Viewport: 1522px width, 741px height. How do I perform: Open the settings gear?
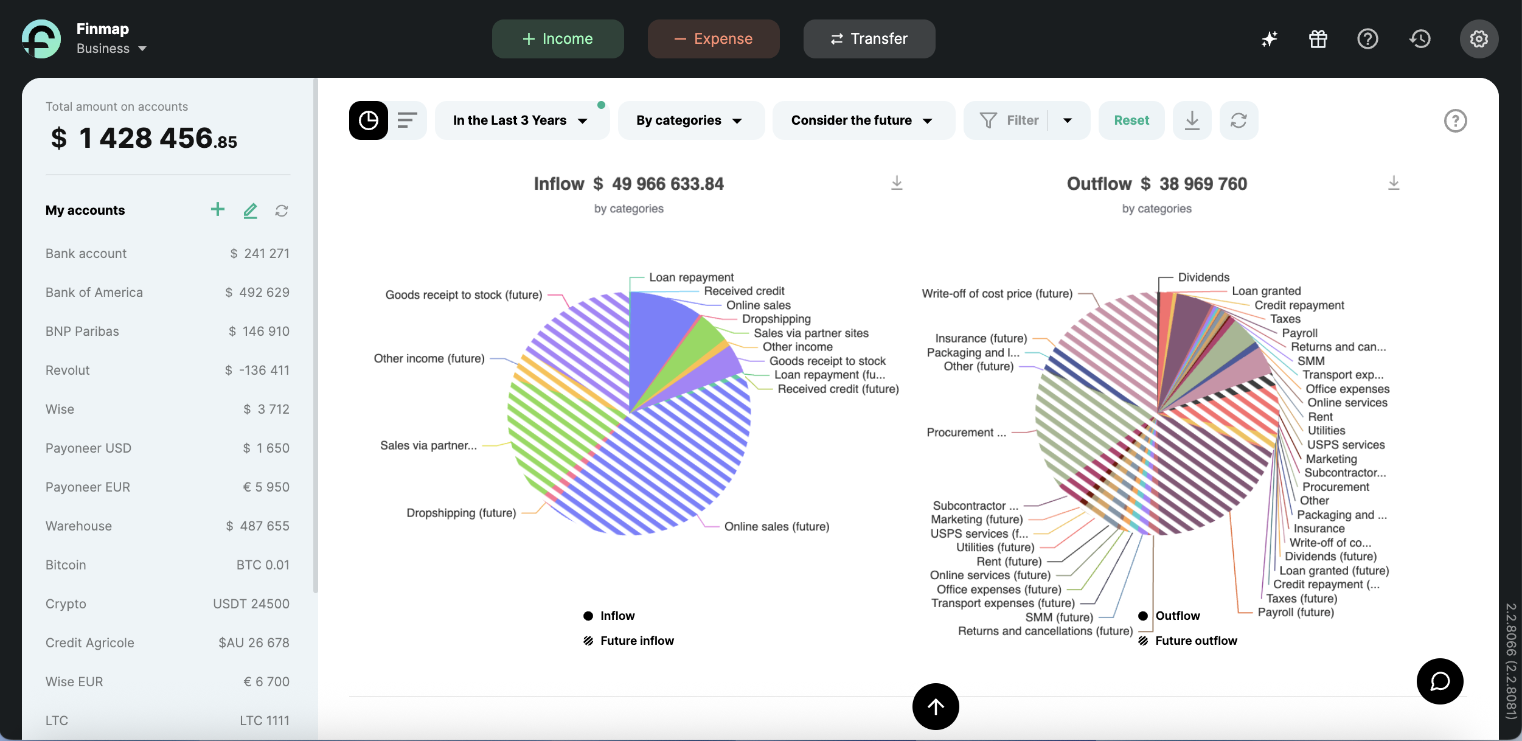point(1478,39)
